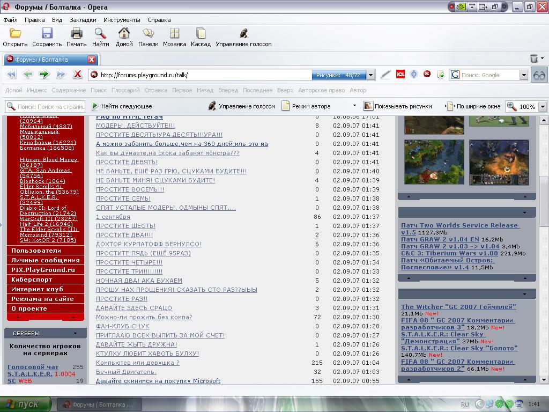Click the green forward arrow navigation button
Image resolution: width=549 pixels, height=412 pixels.
pos(44,75)
